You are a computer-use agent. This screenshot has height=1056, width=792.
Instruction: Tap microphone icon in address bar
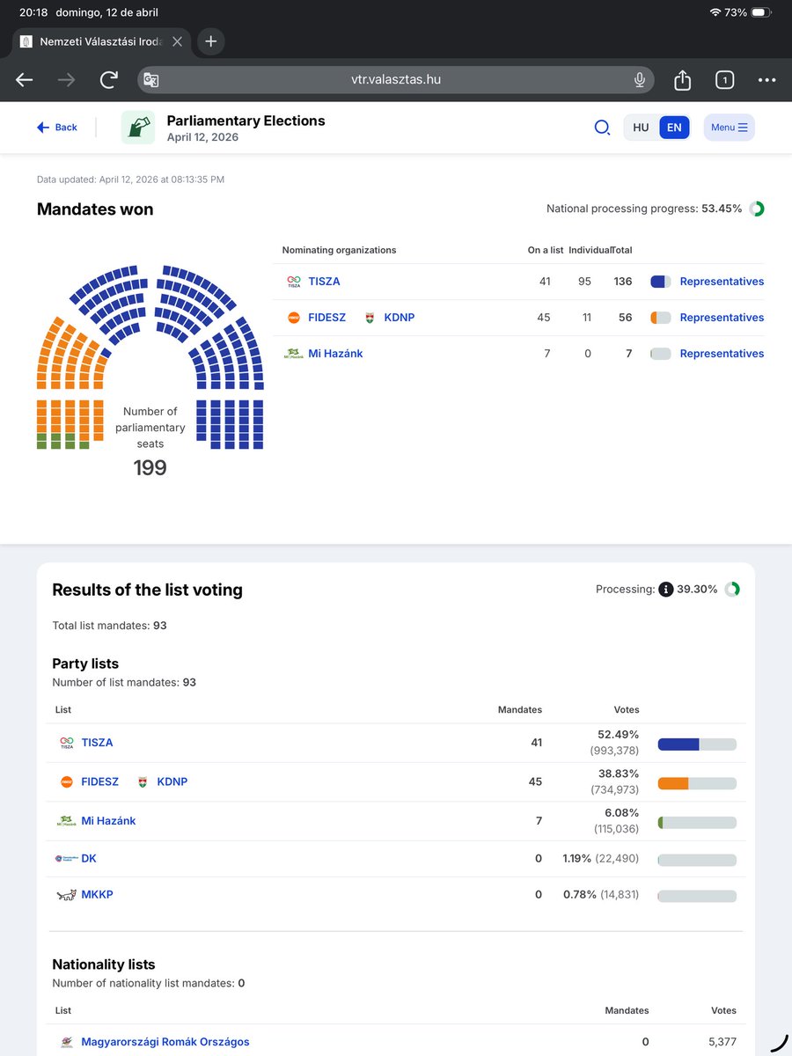pos(640,80)
